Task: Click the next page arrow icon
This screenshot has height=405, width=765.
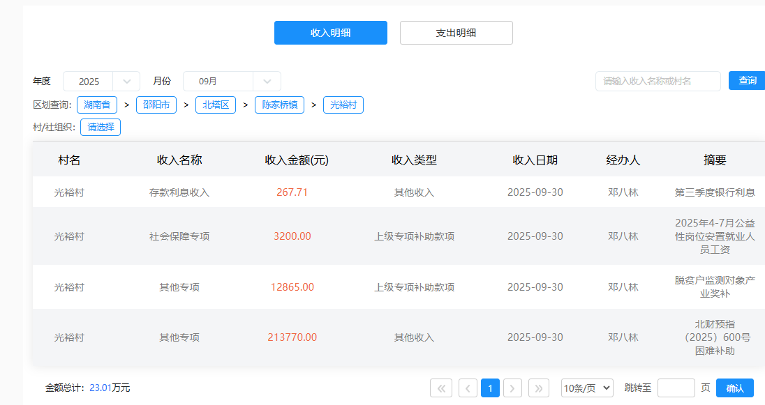Action: pyautogui.click(x=513, y=388)
